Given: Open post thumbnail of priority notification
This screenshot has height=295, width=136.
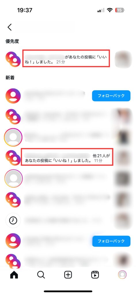Looking at the screenshot, I should [x=123, y=59].
